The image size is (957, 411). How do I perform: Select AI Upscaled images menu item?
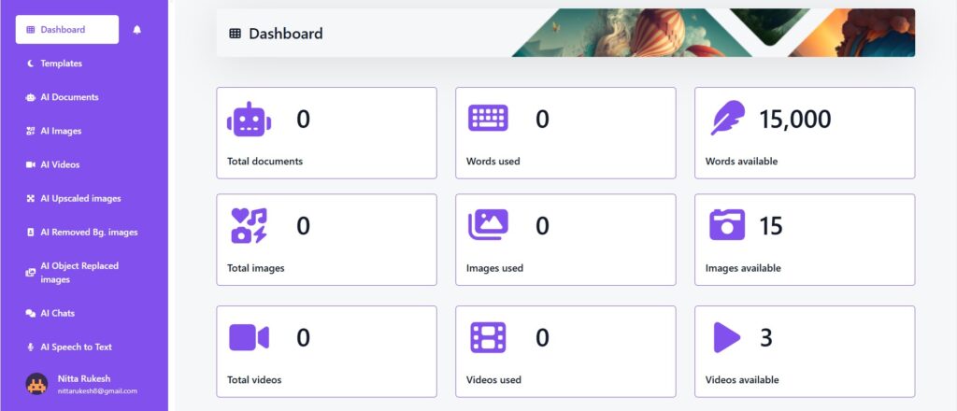point(79,198)
